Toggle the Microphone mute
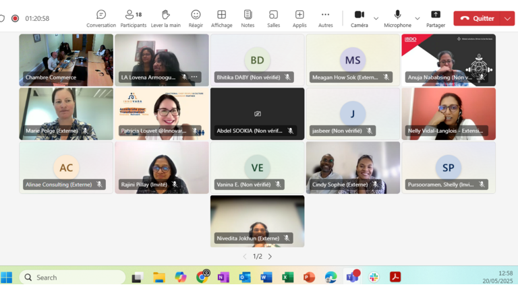Viewport: 518px width, 291px height. 397,18
